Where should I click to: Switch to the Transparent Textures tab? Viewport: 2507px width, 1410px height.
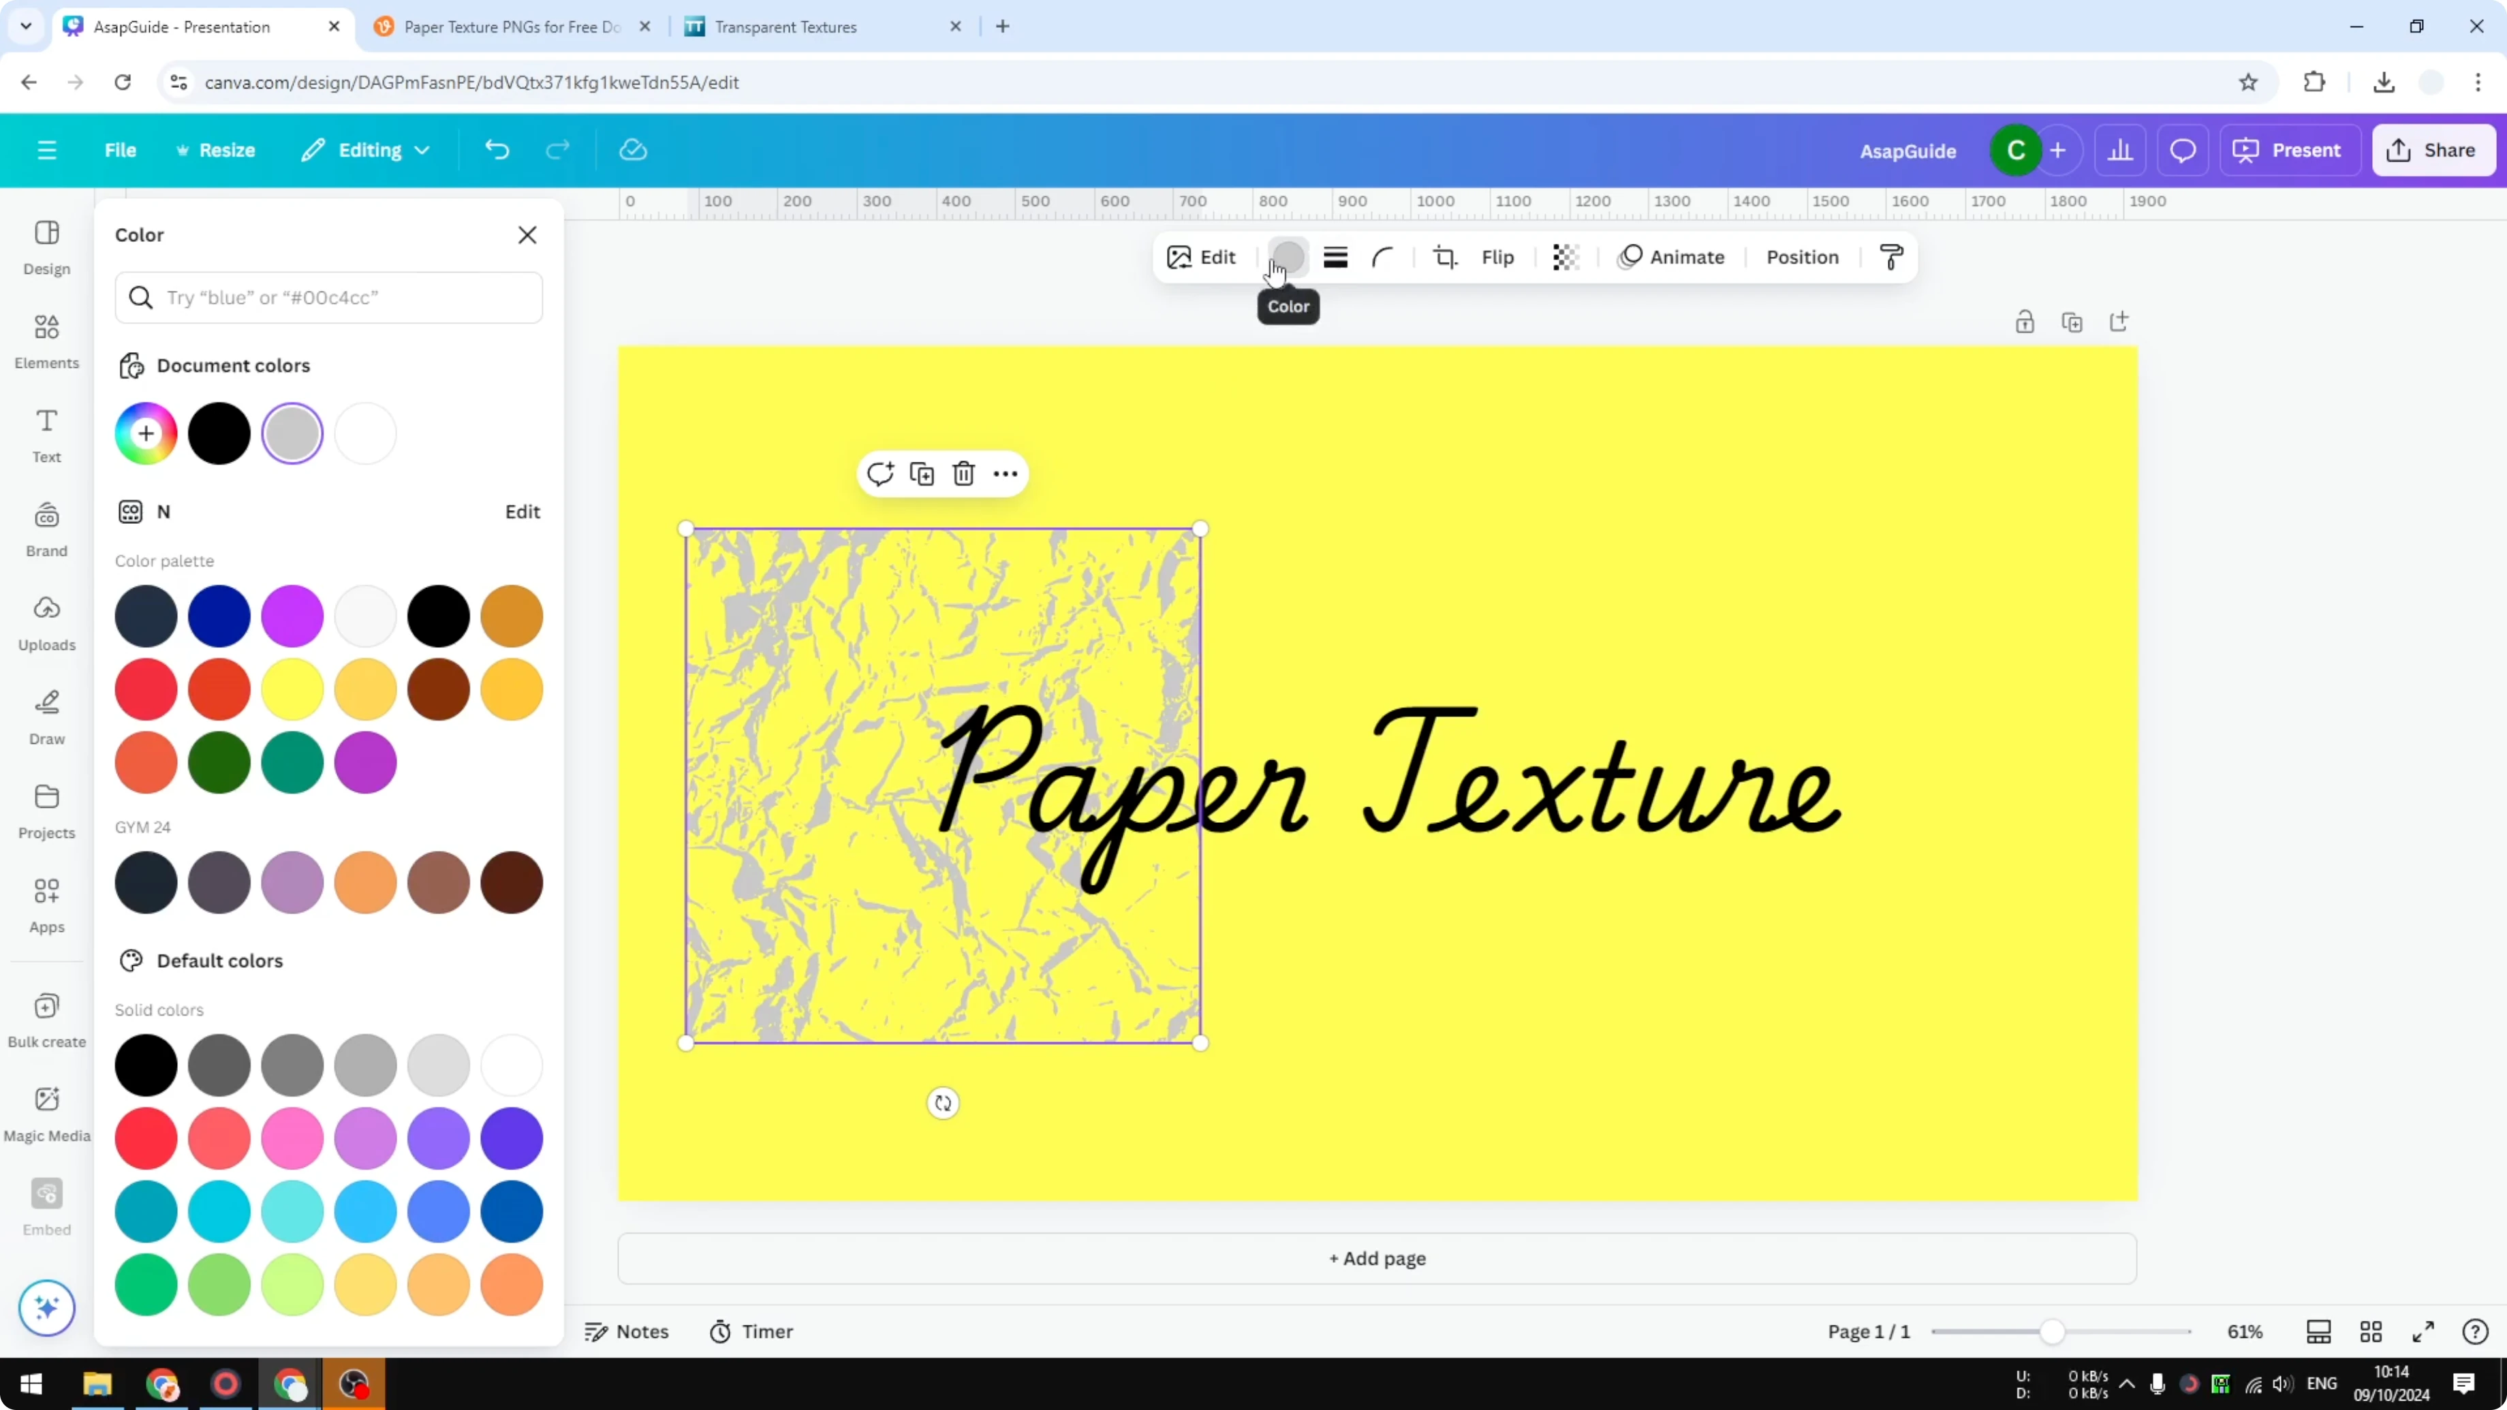coord(784,27)
